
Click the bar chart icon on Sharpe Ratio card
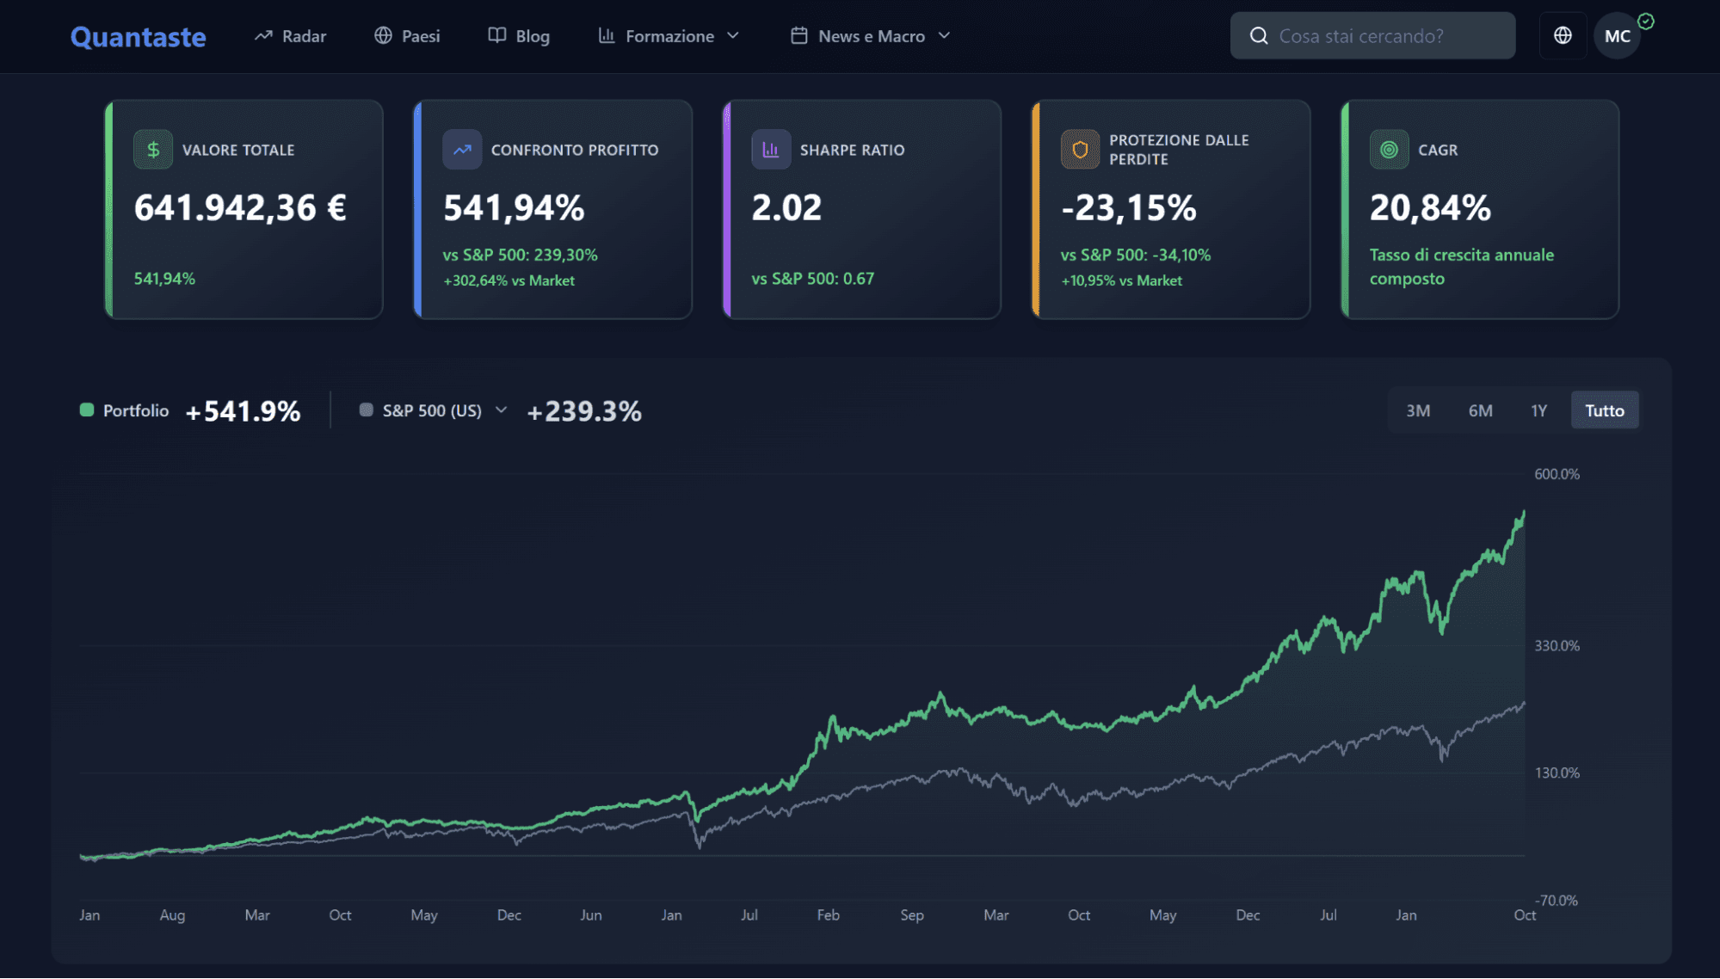click(771, 149)
